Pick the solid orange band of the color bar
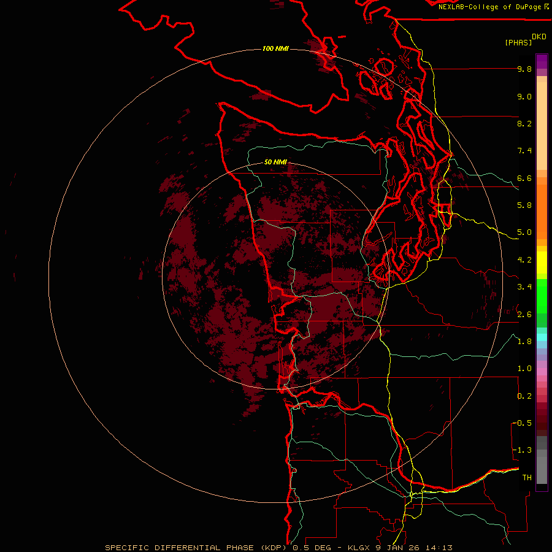The height and width of the screenshot is (552, 552). tap(542, 212)
